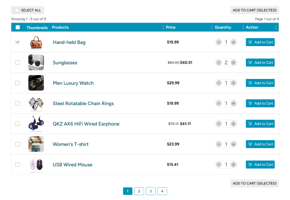Add Steel Rotatable Chain Rings to cart
Image resolution: width=290 pixels, height=200 pixels.
click(260, 103)
